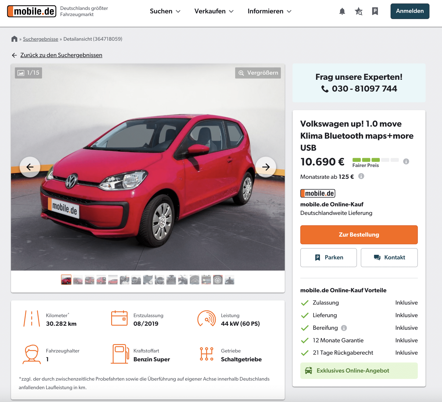Click the Volkswagen up! listing title

(357, 136)
